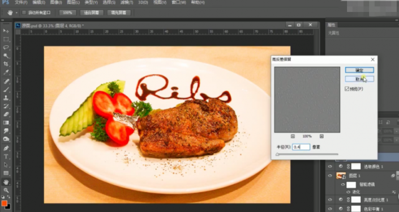The height and width of the screenshot is (212, 399).
Task: Toggle the 滚动所有窗口 checkbox
Action: [24, 12]
